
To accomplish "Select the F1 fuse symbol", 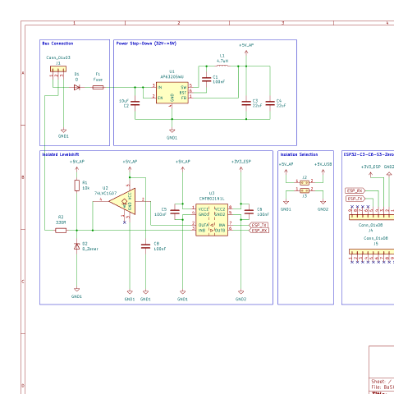I will [98, 88].
